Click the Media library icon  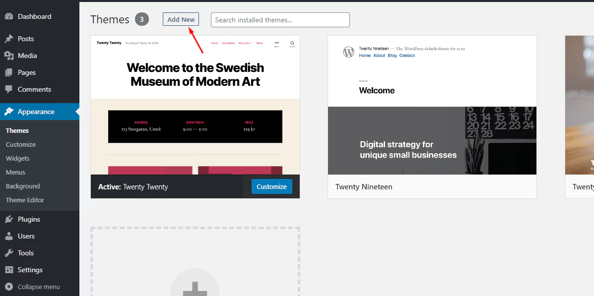click(x=9, y=56)
